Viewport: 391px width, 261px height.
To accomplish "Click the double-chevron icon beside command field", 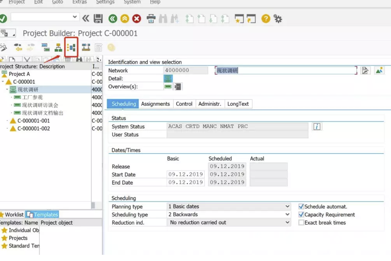I will [86, 19].
